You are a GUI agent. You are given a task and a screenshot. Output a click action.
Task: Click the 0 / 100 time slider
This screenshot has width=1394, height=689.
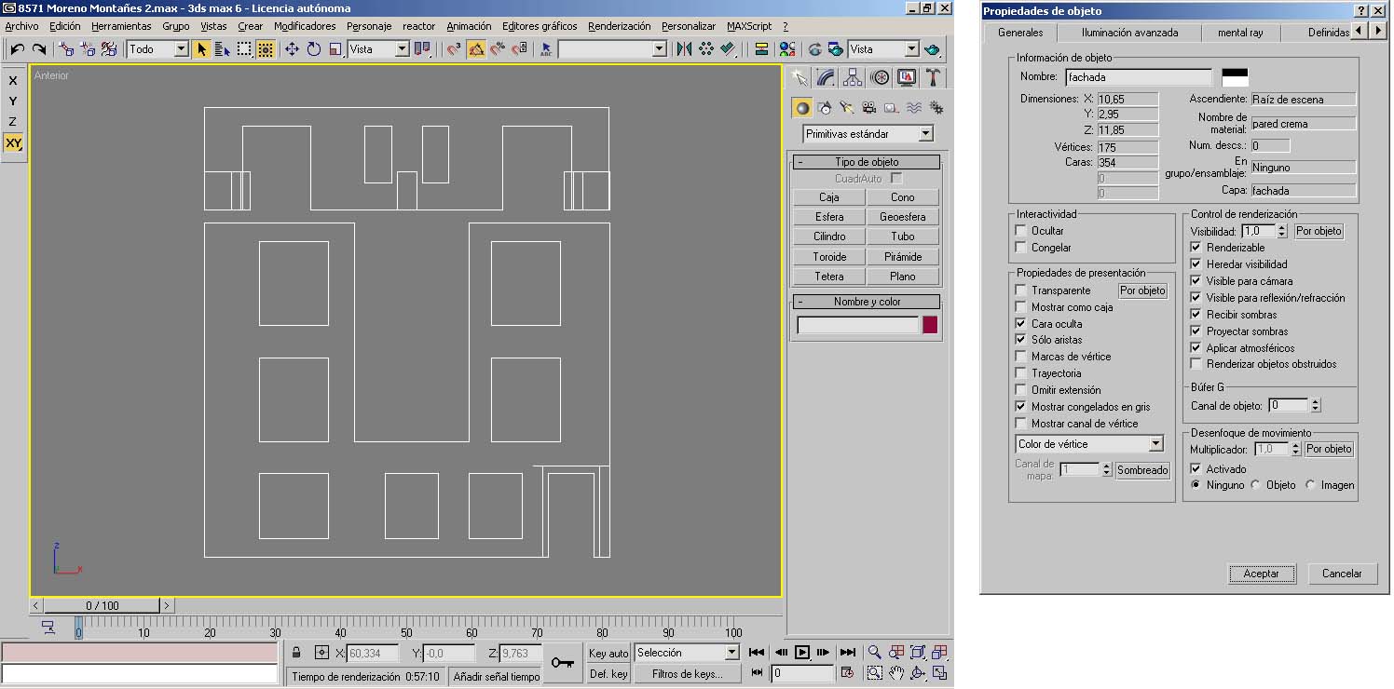(102, 605)
